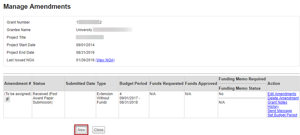Click the Manage Amendments page heading
This screenshot has width=300, height=135.
pyautogui.click(x=37, y=6)
